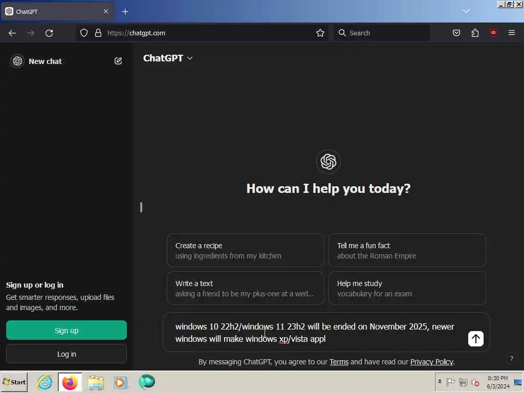
Task: Open a new browser tab with plus
Action: pyautogui.click(x=125, y=12)
